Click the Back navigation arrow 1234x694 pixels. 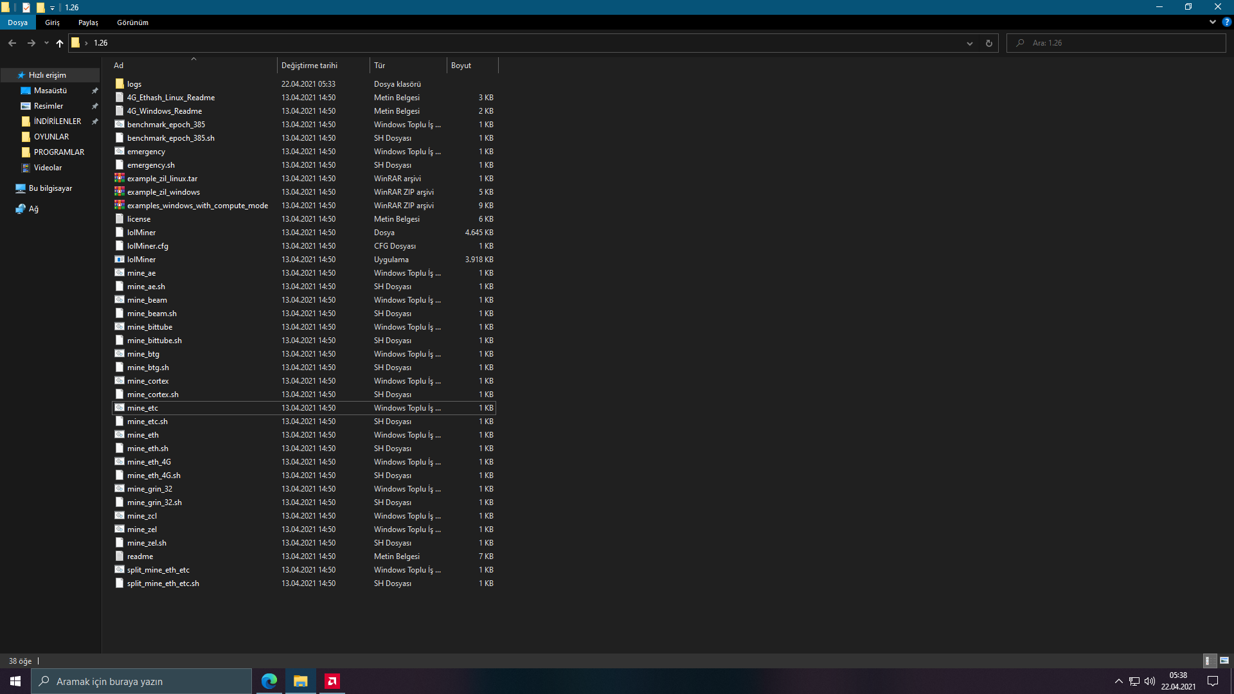(12, 43)
